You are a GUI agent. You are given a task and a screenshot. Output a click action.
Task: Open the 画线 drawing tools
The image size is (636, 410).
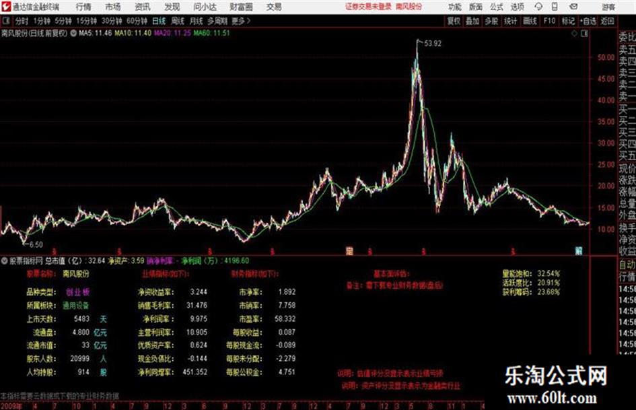pos(530,21)
